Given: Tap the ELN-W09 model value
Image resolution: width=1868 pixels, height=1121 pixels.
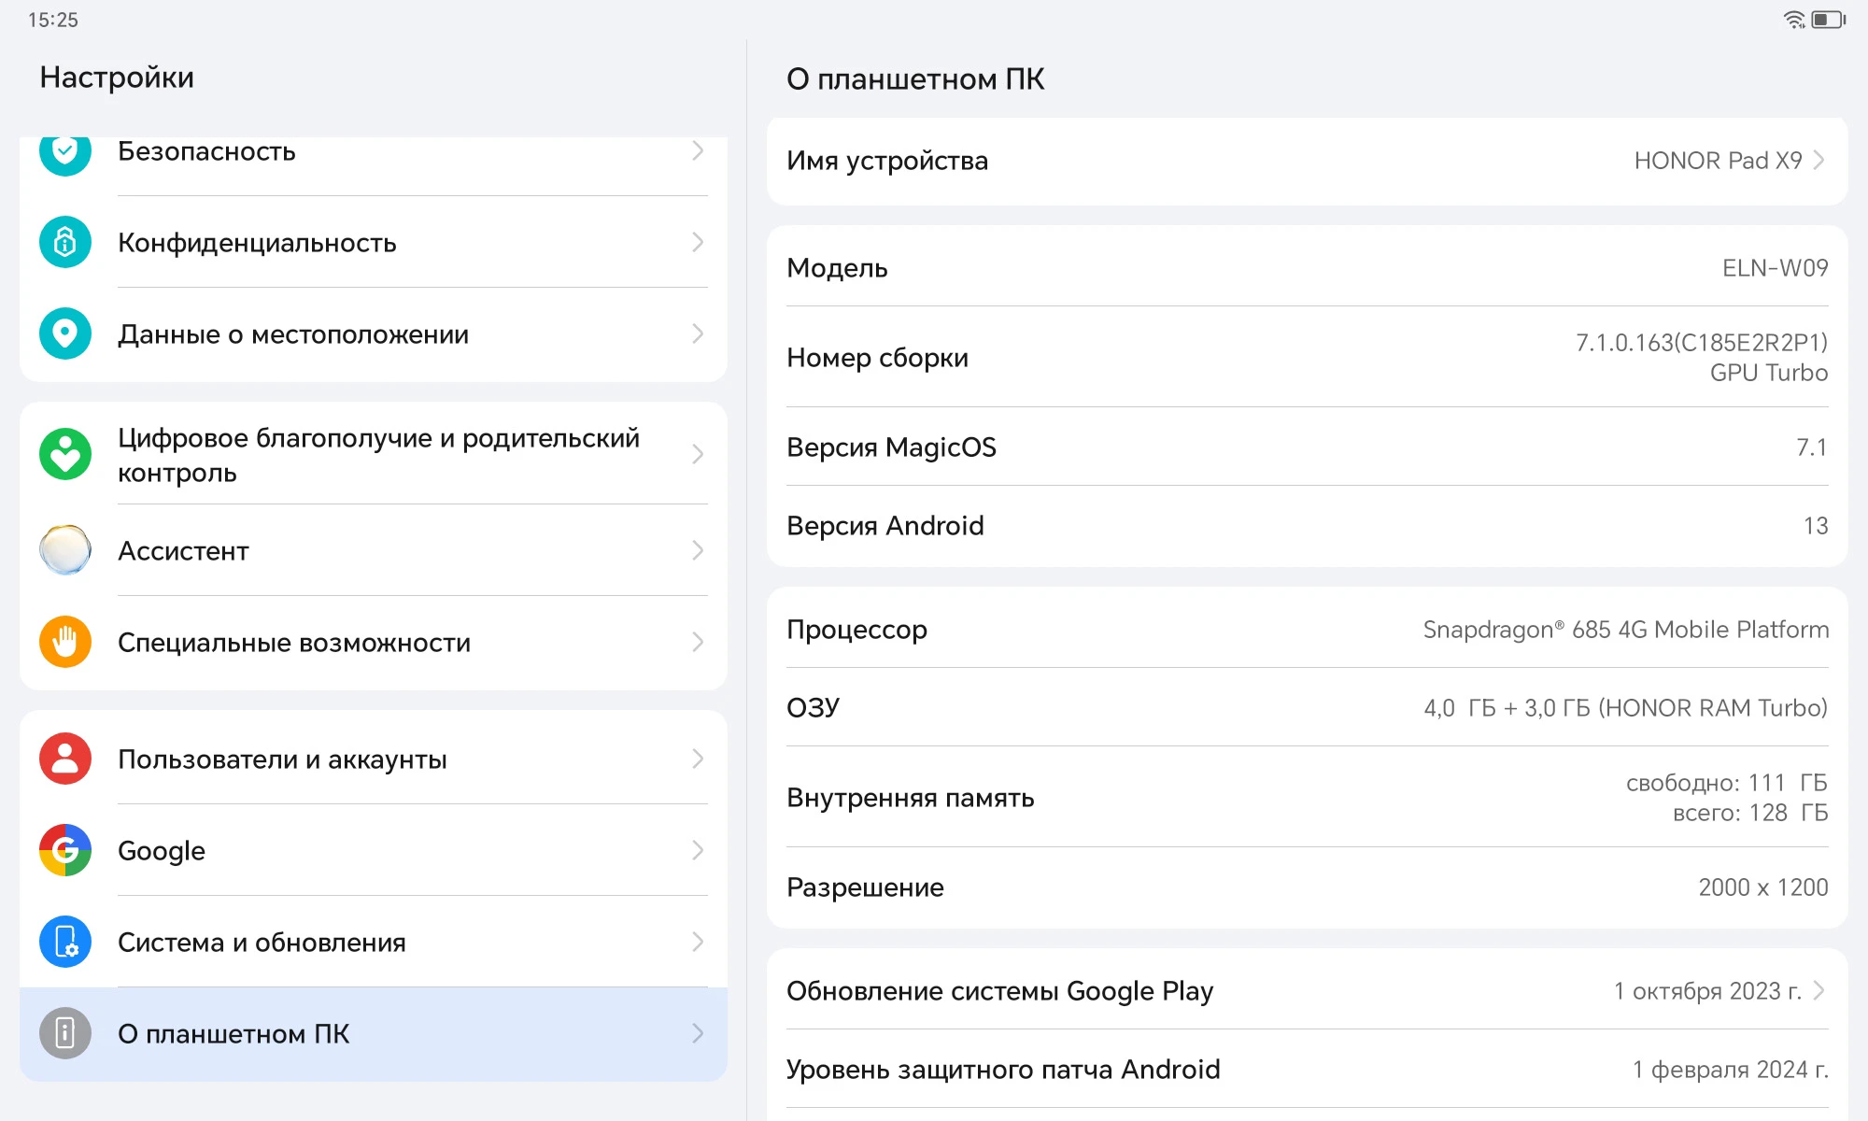Looking at the screenshot, I should coord(1775,268).
